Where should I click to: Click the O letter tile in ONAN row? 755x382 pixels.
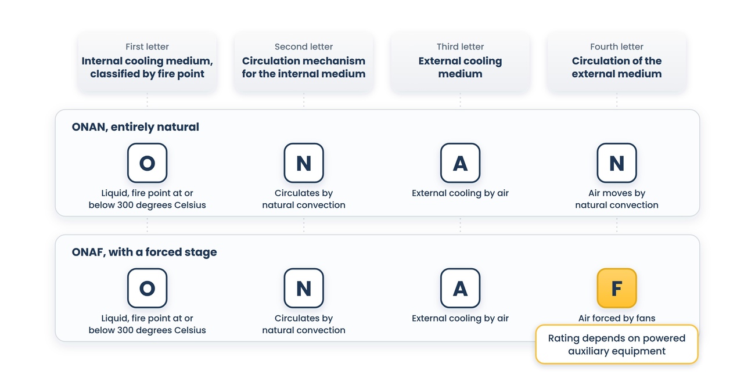147,163
